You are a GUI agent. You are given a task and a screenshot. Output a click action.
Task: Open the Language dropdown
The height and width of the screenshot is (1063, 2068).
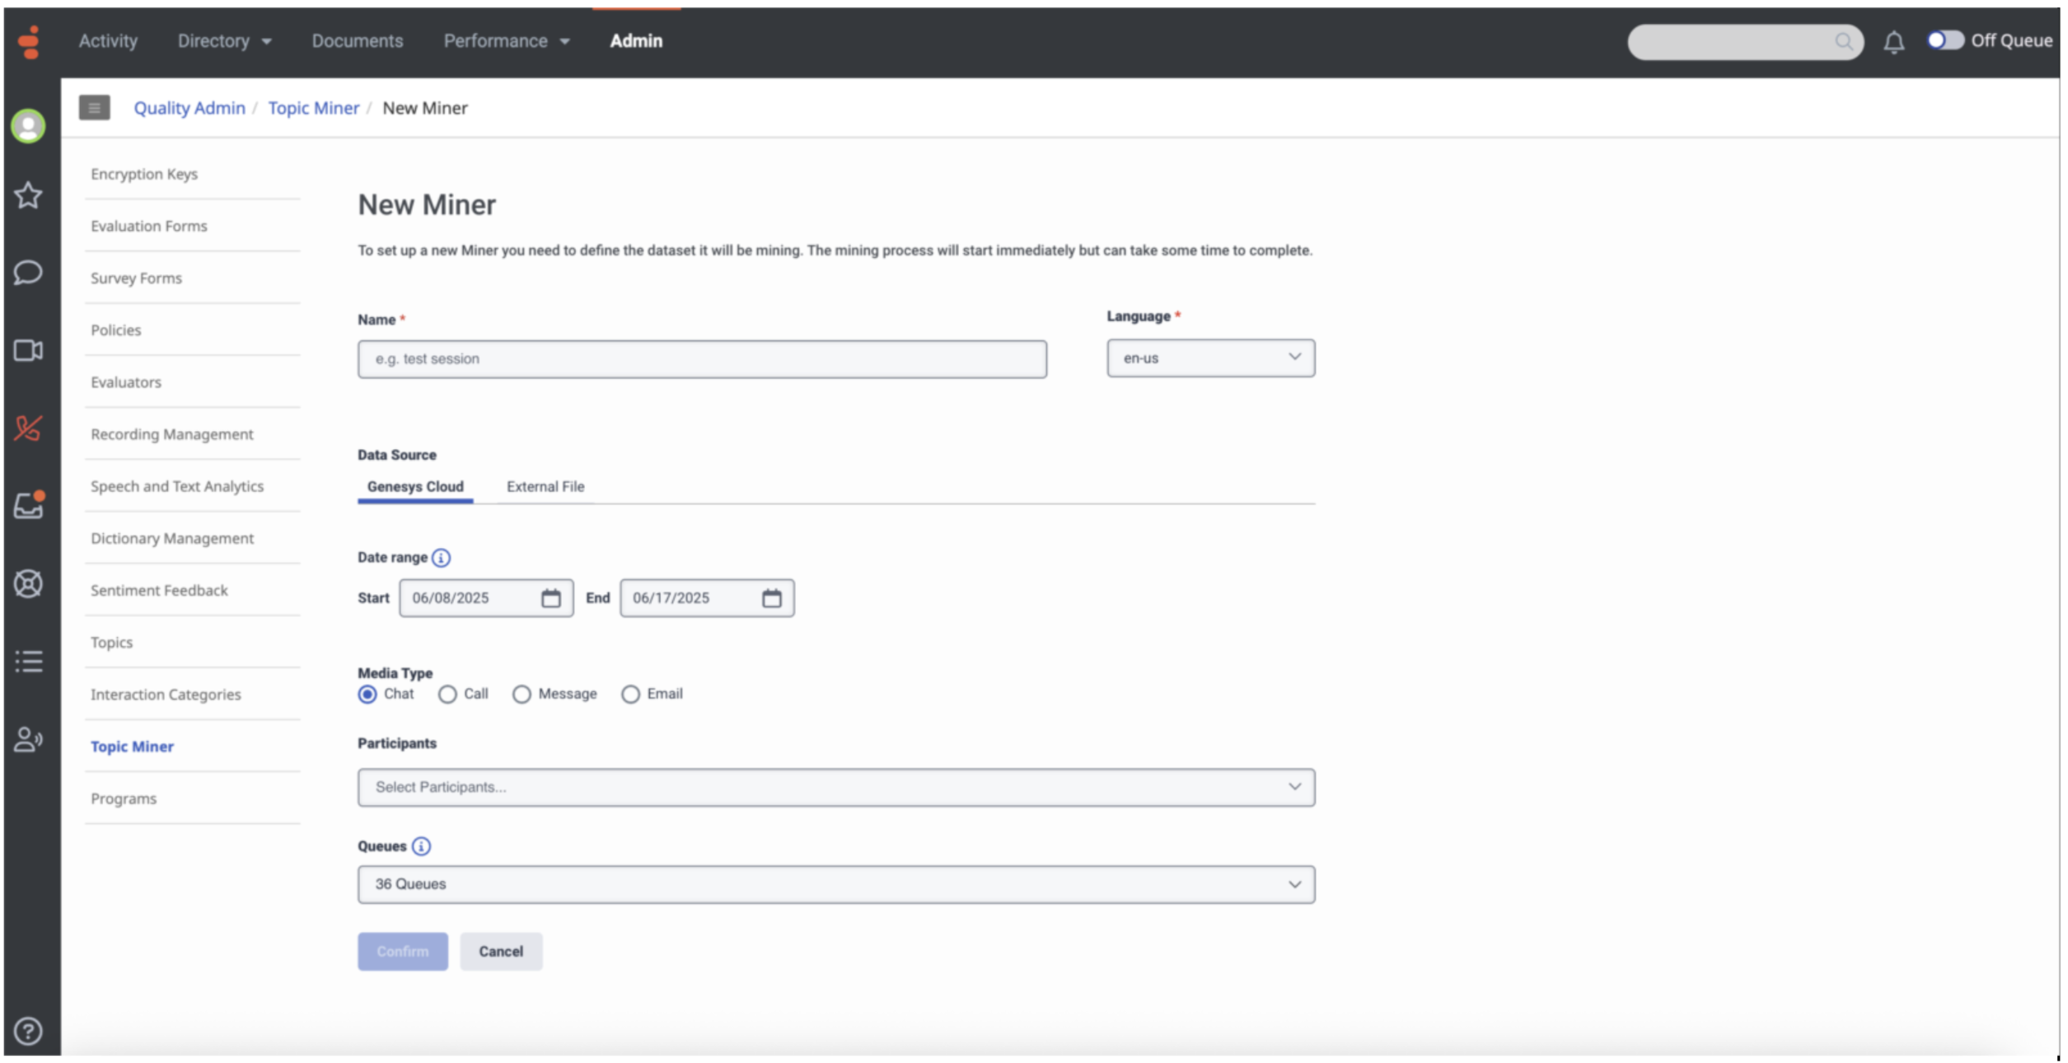click(1209, 358)
